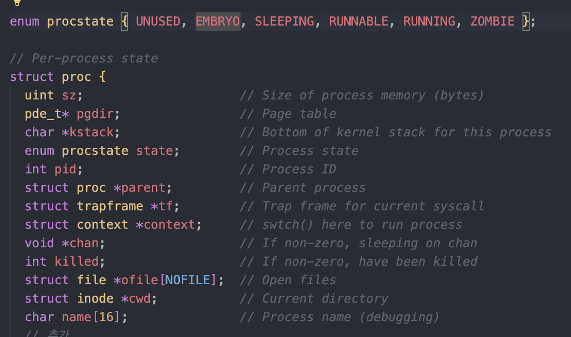Click the opening brace after procstate
This screenshot has height=337, width=571.
(x=125, y=21)
